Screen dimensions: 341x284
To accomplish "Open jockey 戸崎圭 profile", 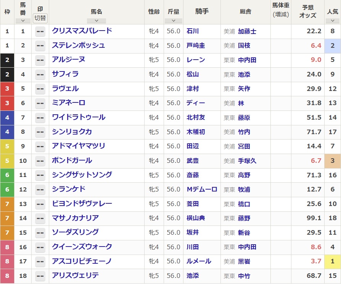I will pyautogui.click(x=196, y=45).
